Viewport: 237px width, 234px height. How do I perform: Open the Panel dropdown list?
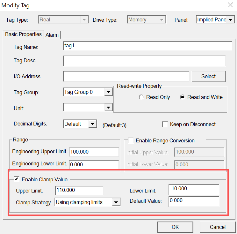[231, 20]
